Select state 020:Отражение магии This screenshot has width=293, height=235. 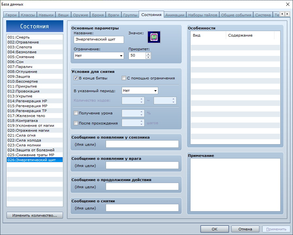(x=35, y=130)
